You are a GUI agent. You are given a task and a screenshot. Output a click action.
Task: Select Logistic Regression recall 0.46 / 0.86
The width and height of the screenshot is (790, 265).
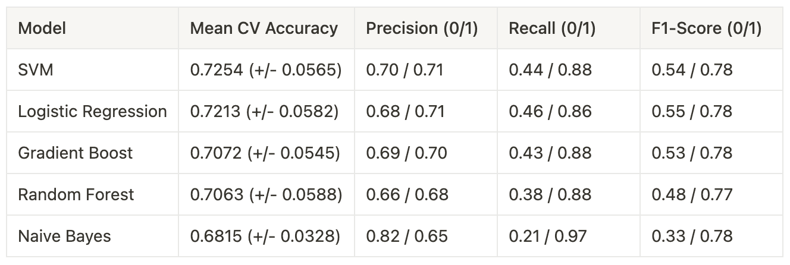(x=550, y=111)
